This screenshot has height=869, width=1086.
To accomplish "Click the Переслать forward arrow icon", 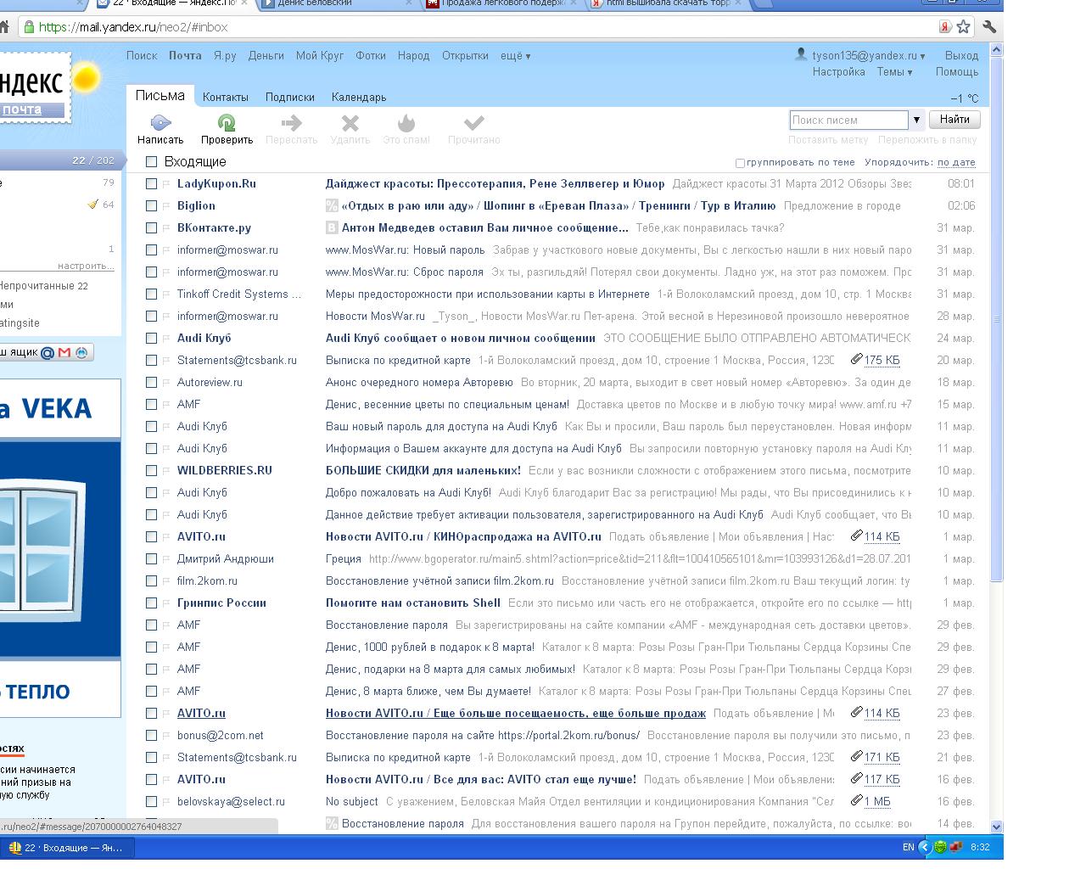I will point(292,123).
